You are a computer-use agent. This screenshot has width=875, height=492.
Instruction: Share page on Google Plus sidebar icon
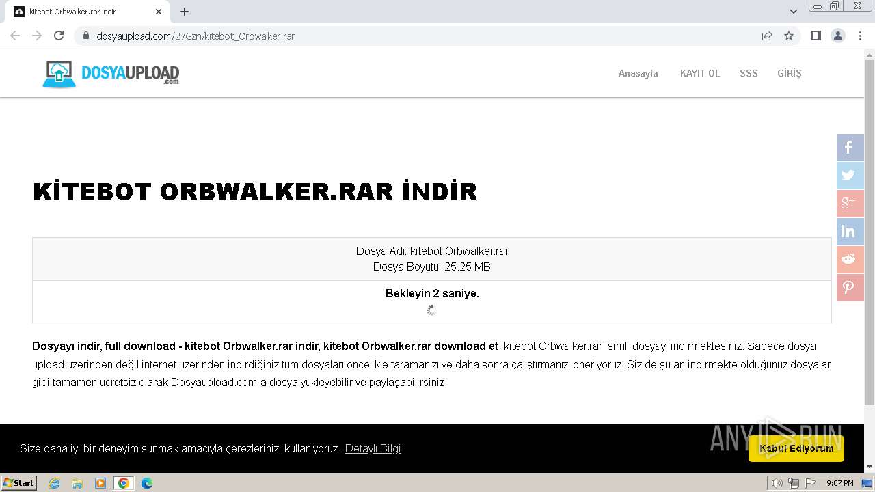[850, 204]
